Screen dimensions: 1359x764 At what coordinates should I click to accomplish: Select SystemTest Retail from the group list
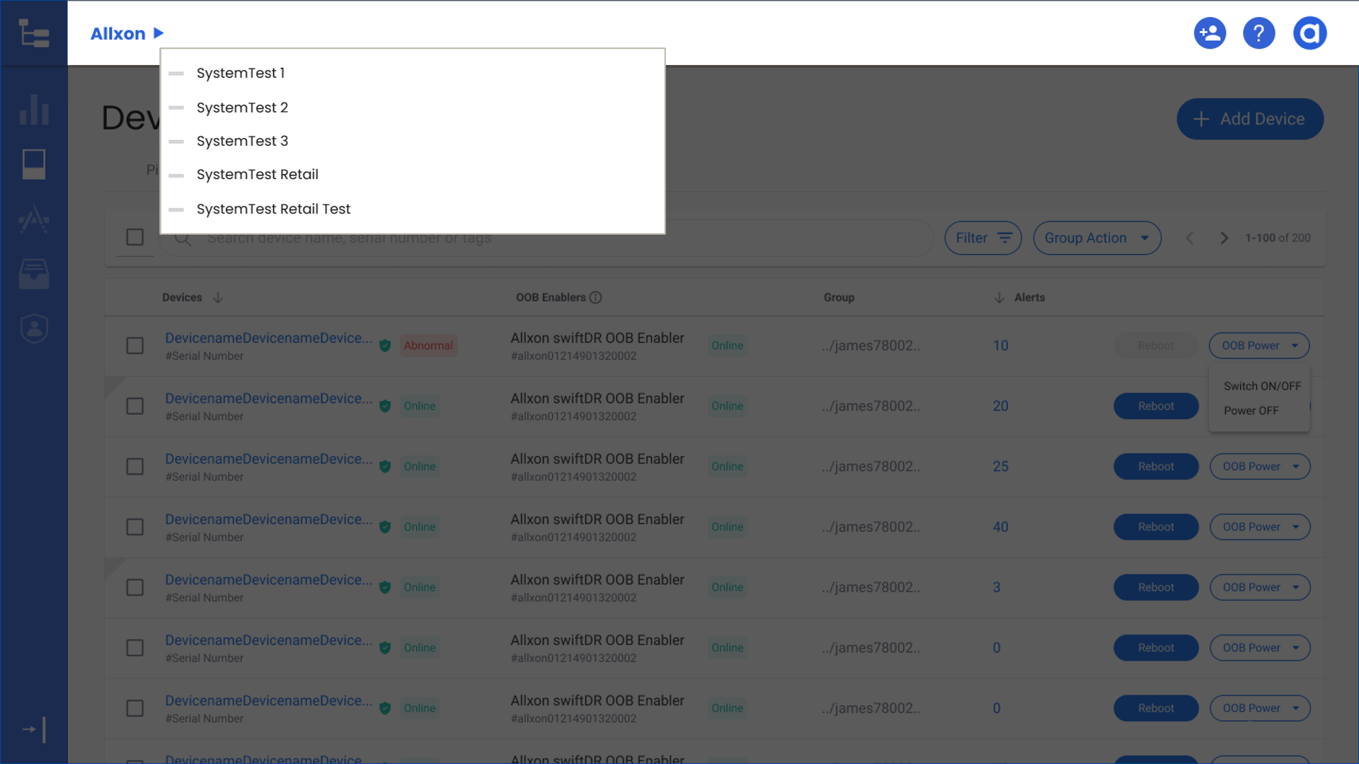tap(257, 175)
